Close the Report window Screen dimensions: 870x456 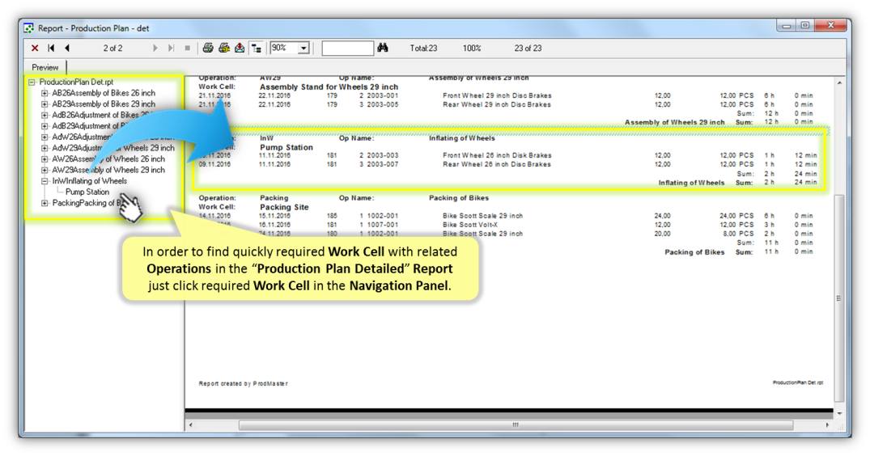point(830,26)
